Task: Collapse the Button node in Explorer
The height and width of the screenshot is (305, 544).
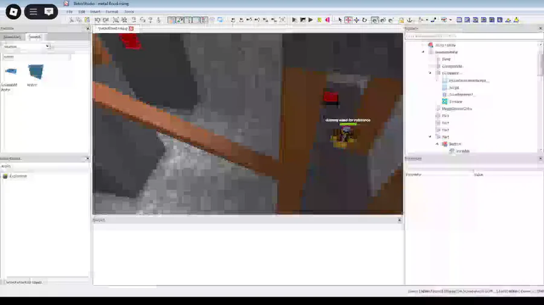Action: 437,144
